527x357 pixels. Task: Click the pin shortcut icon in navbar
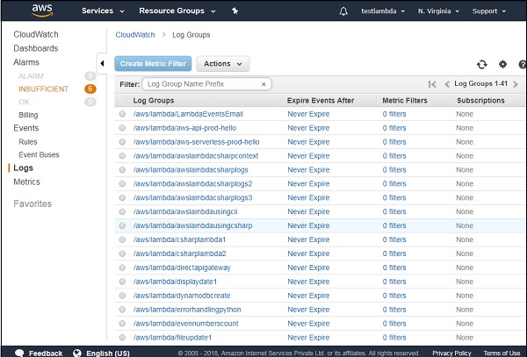click(x=235, y=11)
